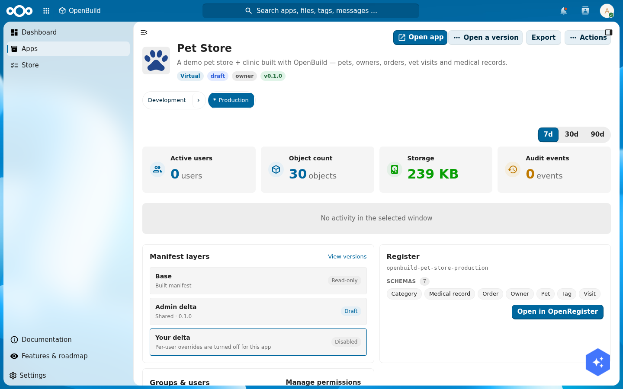Click the Visit schema chip

590,294
